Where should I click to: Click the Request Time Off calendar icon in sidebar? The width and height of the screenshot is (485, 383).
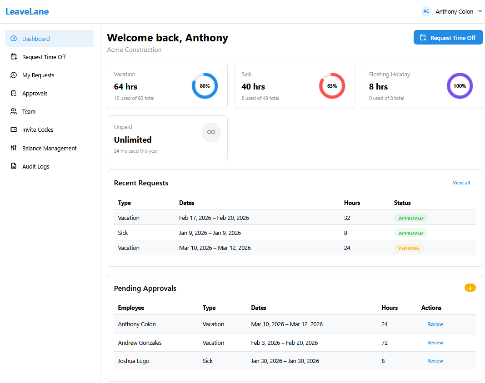pos(14,57)
